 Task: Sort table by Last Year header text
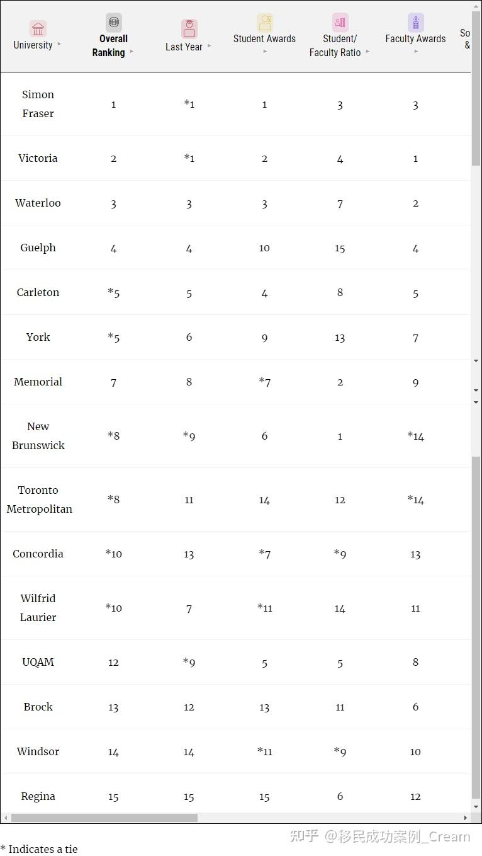pos(184,47)
